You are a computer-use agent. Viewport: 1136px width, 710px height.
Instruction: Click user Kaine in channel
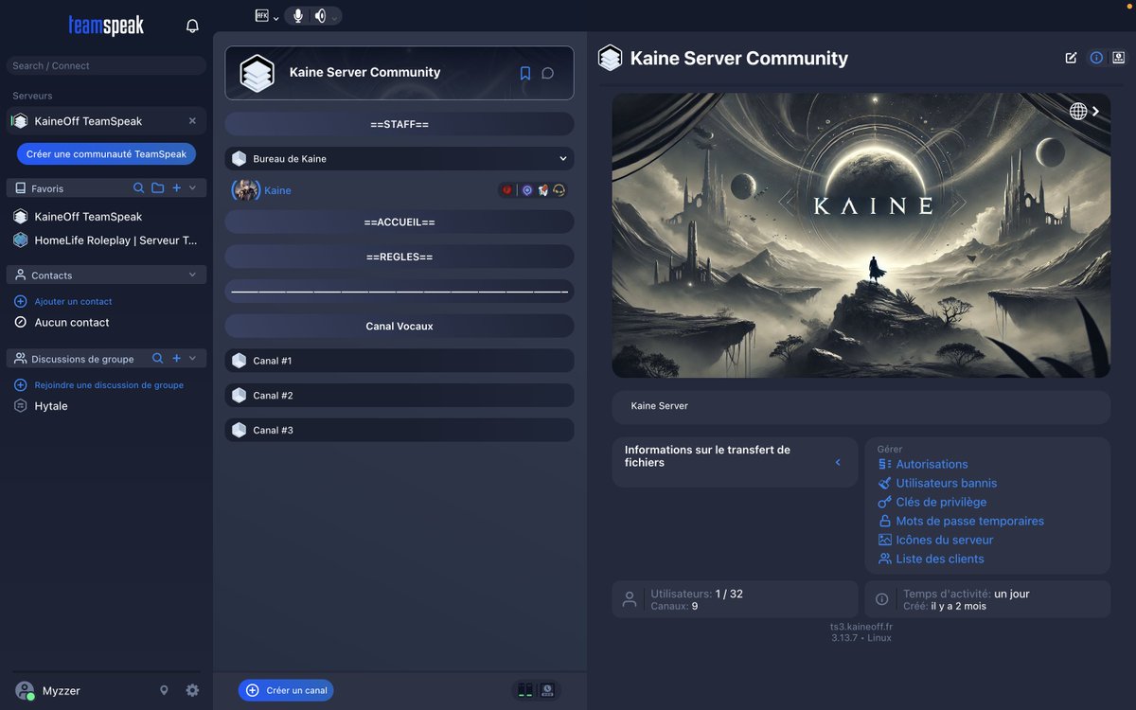point(277,190)
